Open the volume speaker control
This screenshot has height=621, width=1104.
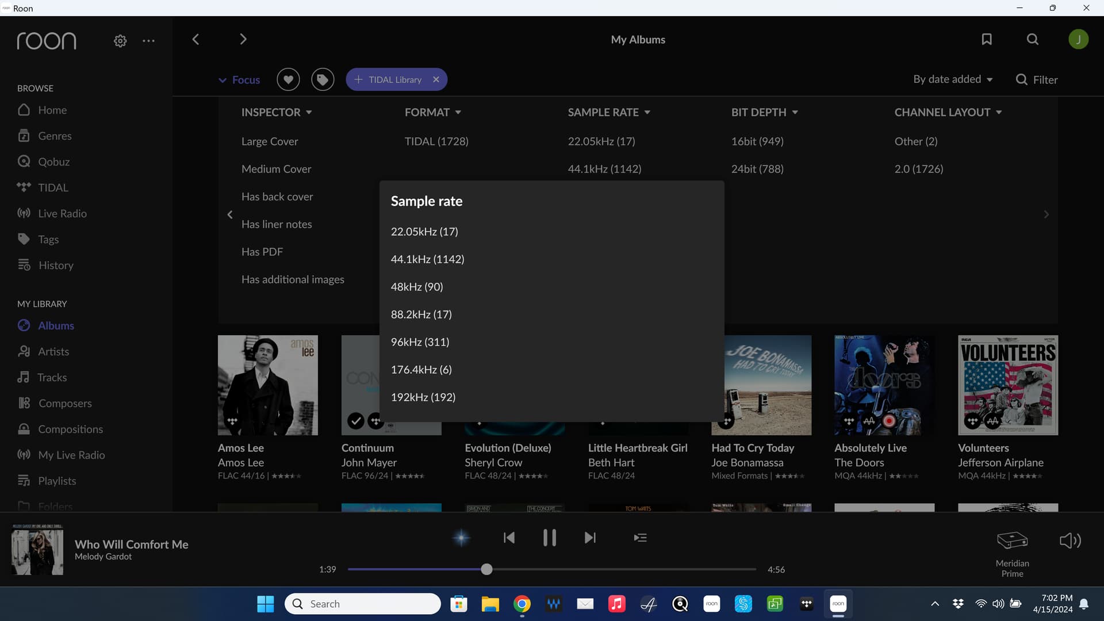pyautogui.click(x=1070, y=540)
